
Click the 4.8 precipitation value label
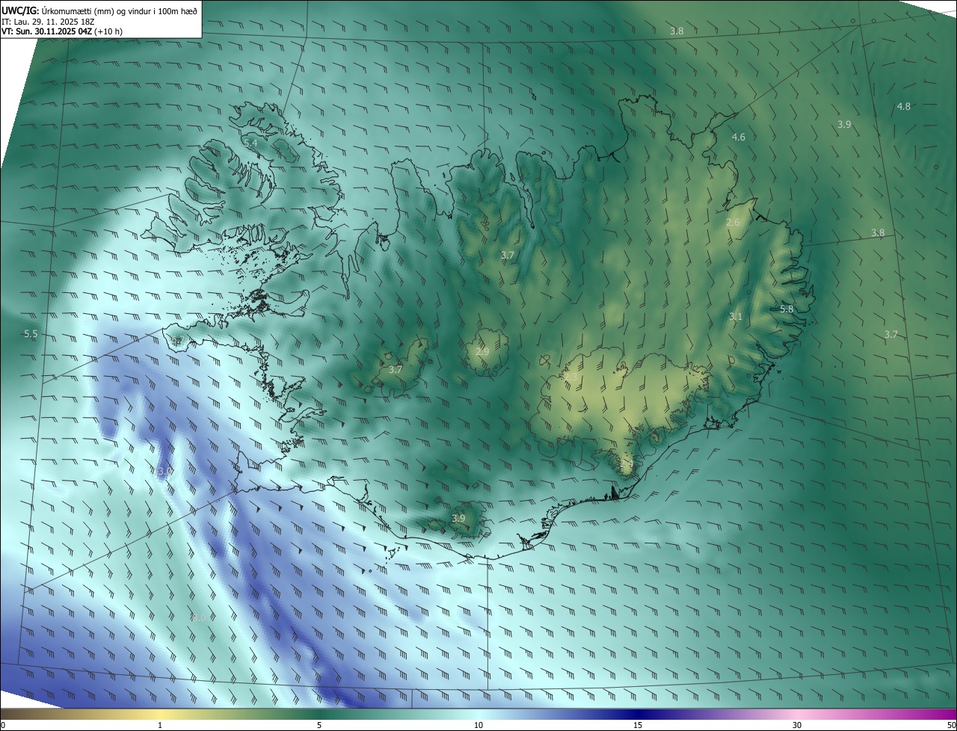903,106
